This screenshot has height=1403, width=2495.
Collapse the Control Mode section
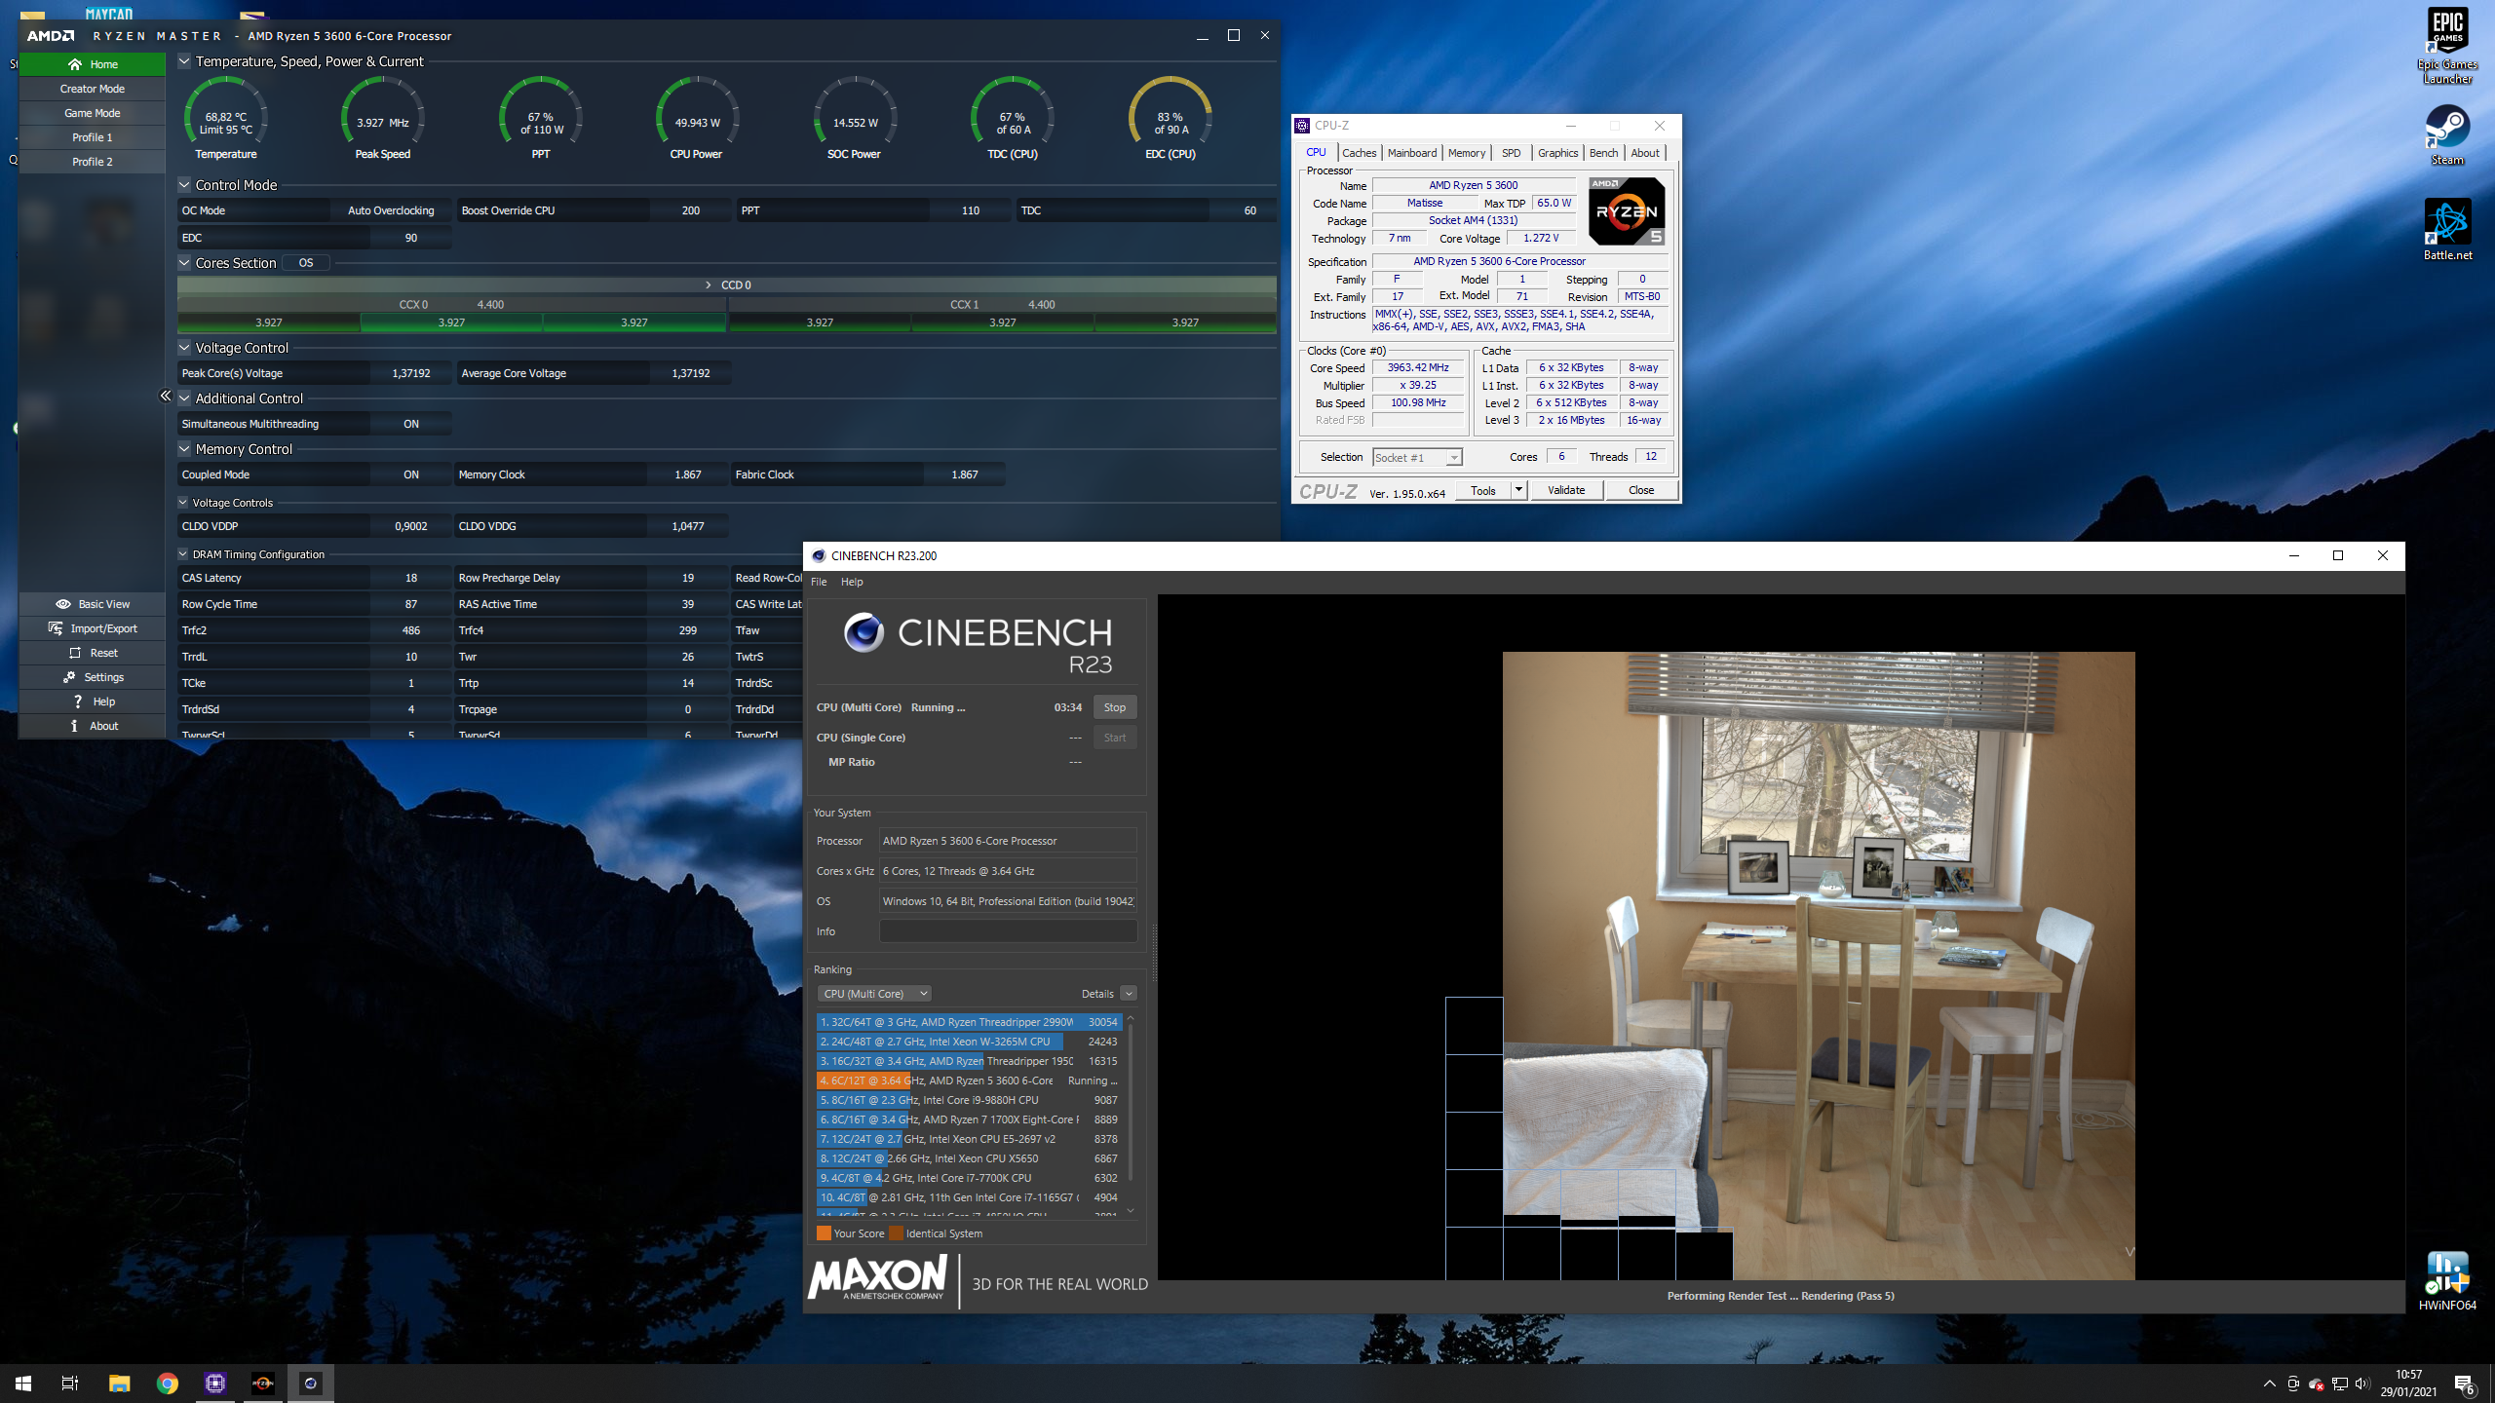click(184, 185)
